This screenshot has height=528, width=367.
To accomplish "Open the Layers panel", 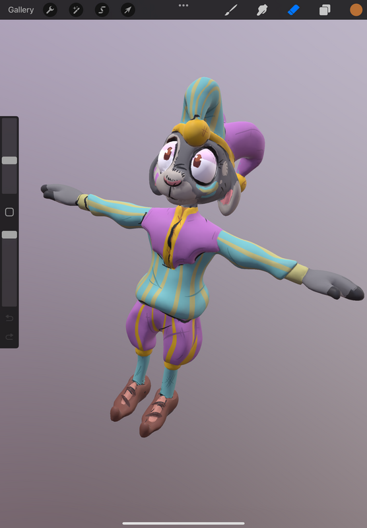I will (325, 10).
